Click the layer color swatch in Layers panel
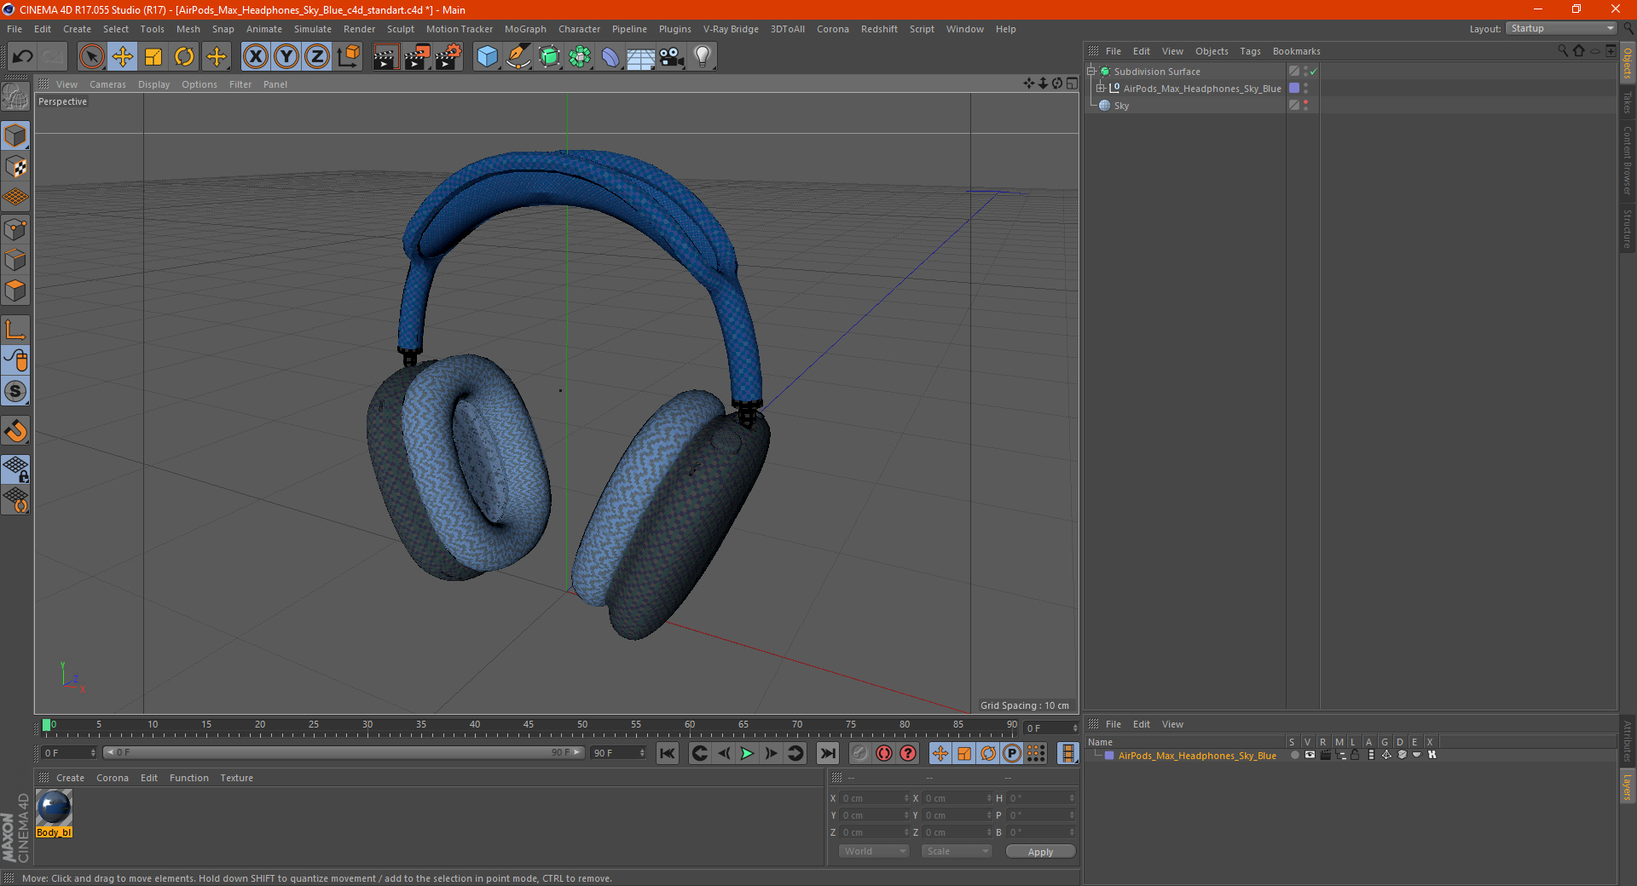Viewport: 1637px width, 886px height. [1109, 756]
